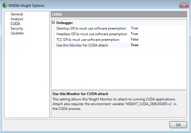
Task: Close the NVIDIA Nsight Options window
Action: [184, 5]
